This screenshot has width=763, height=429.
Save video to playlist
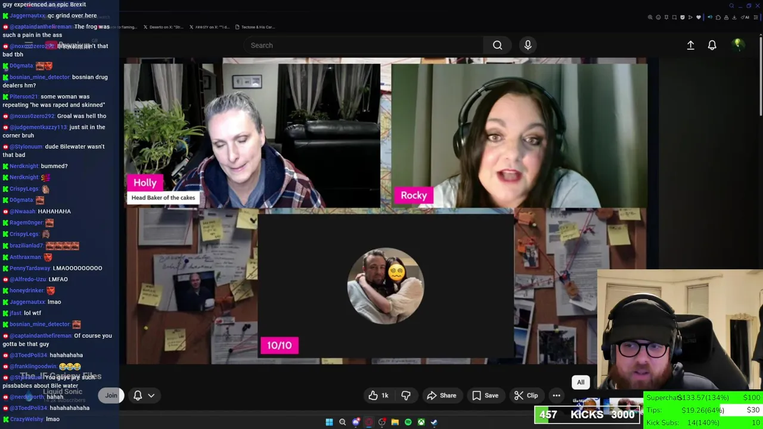485,396
